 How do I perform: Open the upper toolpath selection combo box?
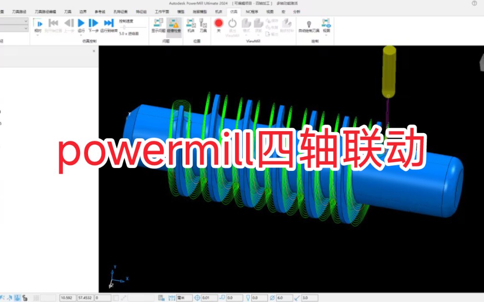click(x=14, y=21)
